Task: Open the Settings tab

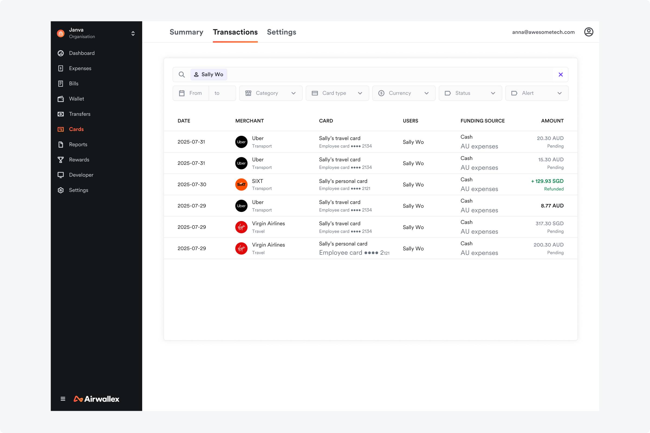Action: tap(282, 32)
